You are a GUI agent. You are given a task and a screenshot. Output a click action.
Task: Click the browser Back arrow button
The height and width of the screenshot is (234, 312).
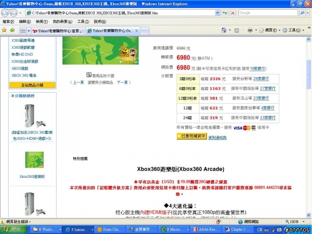pos(5,13)
